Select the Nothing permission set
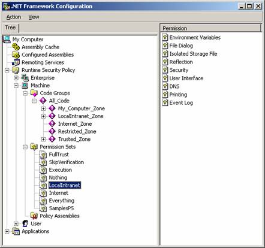The height and width of the screenshot is (248, 265). click(58, 177)
